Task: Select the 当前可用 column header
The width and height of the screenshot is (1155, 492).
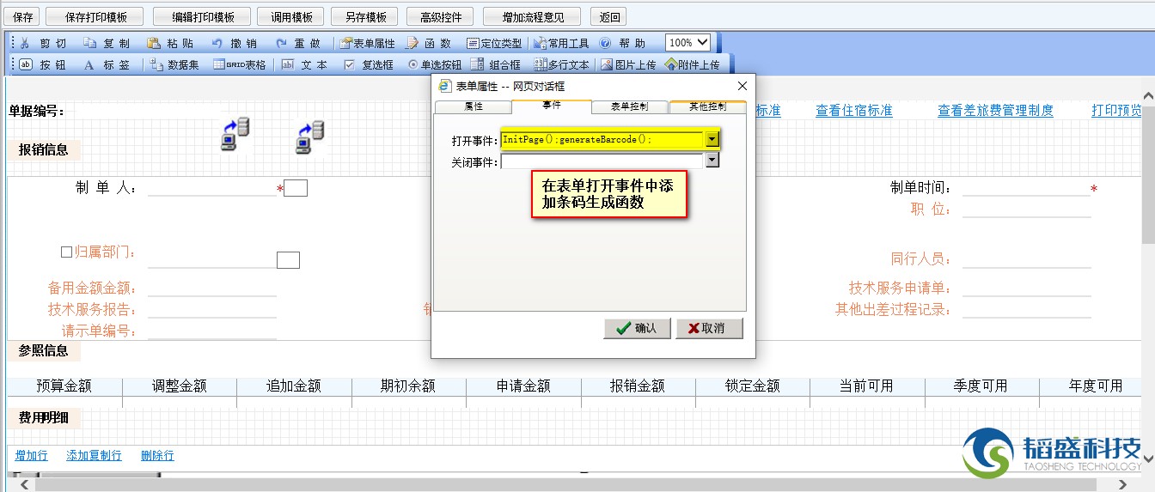Action: (866, 386)
